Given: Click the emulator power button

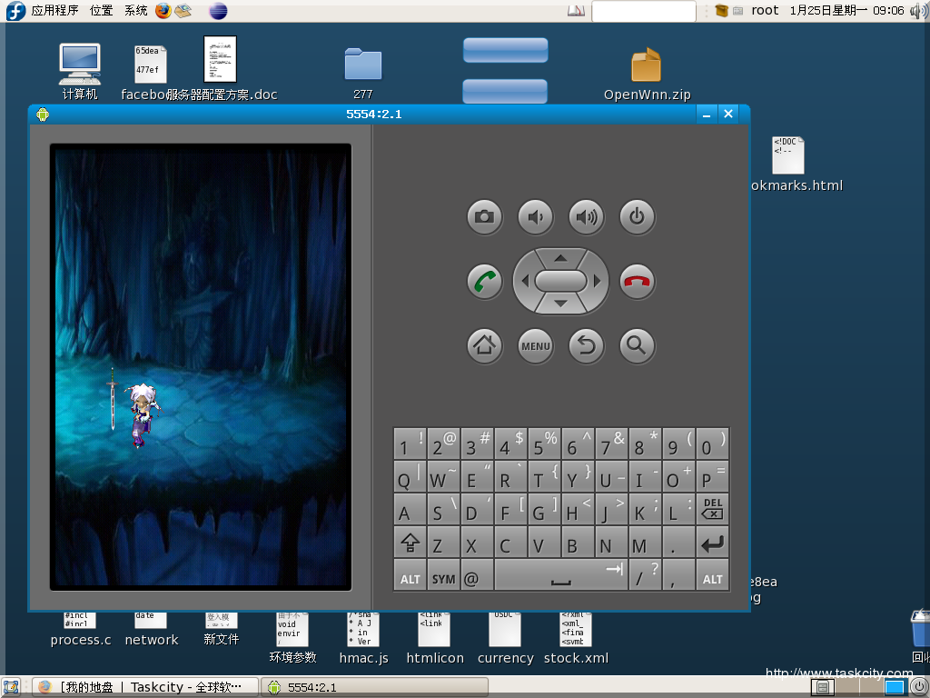Looking at the screenshot, I should point(637,217).
